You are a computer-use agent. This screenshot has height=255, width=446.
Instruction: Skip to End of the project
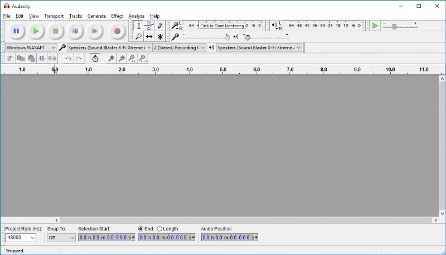[95, 31]
